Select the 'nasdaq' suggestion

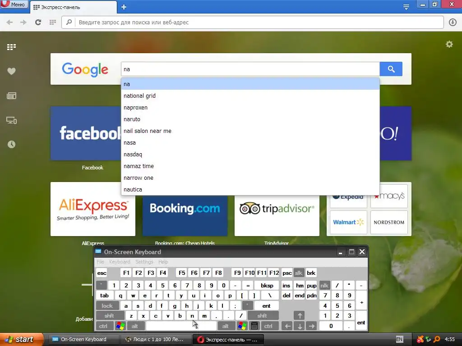[x=250, y=155]
